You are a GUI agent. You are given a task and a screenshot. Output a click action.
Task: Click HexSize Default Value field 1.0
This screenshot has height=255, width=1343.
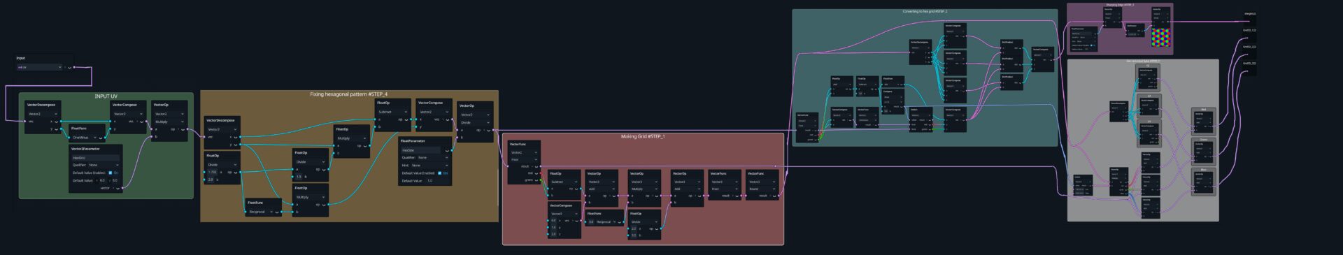pyautogui.click(x=429, y=181)
